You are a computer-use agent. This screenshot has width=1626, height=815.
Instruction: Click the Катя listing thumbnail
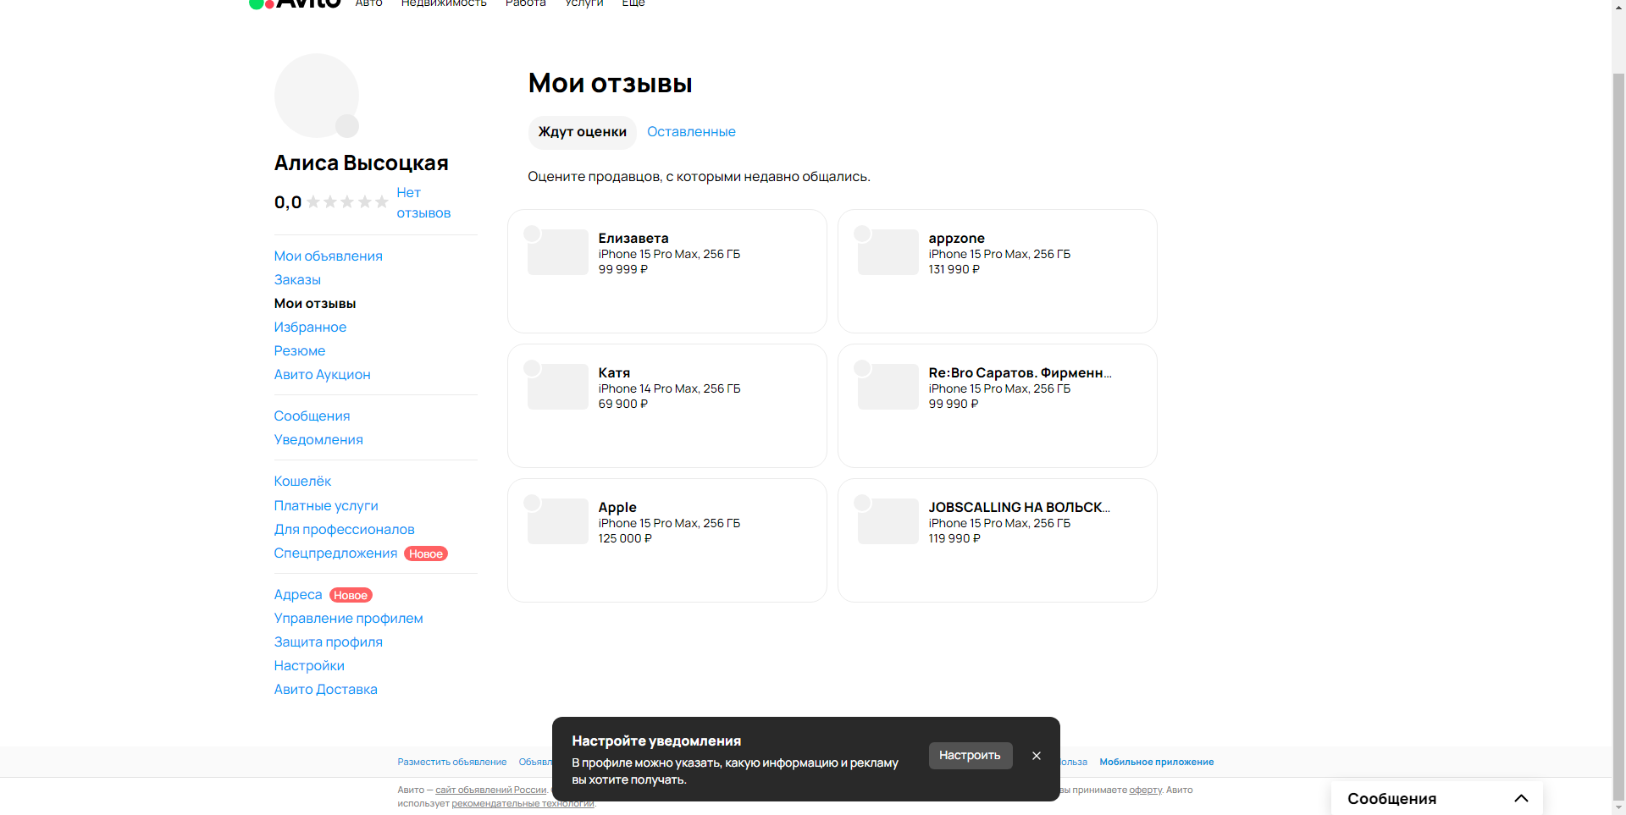(558, 387)
